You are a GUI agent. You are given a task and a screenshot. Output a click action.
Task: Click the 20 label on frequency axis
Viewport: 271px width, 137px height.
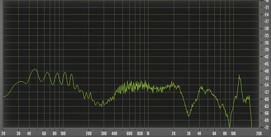(x=3, y=133)
